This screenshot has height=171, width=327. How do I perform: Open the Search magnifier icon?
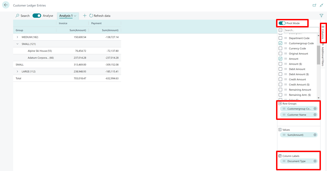click(17, 16)
